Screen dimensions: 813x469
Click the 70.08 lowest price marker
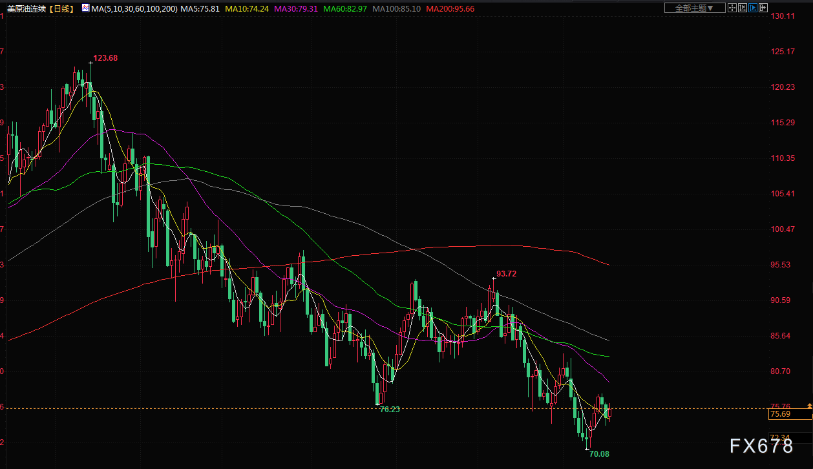click(x=599, y=453)
